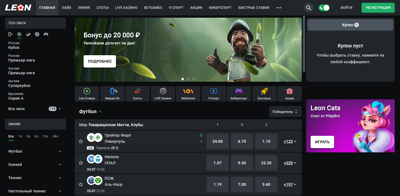Click the page vertical scrollbar
This screenshot has width=400, height=196.
[304, 44]
